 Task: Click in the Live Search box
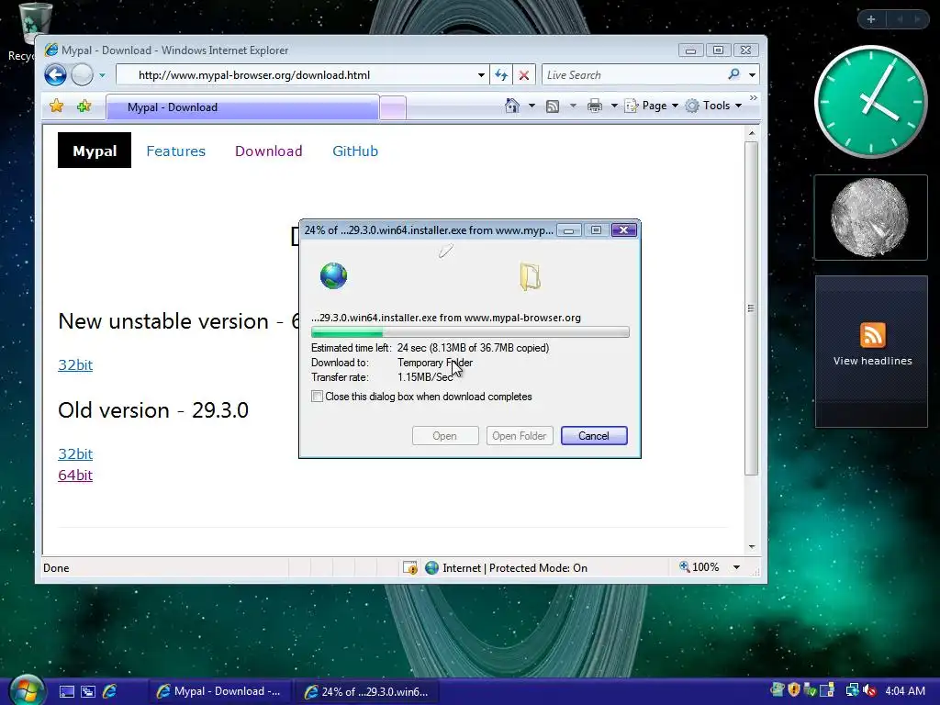[632, 75]
